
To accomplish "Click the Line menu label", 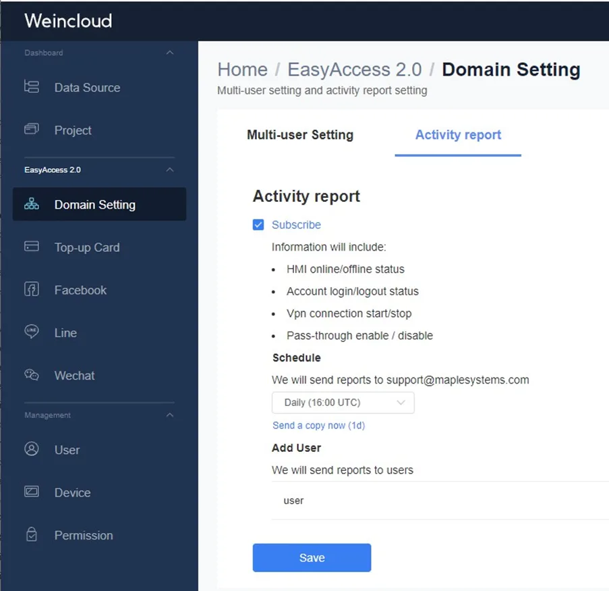I will point(65,333).
